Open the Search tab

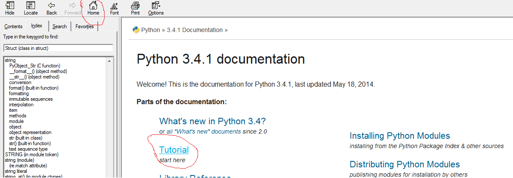[x=59, y=26]
